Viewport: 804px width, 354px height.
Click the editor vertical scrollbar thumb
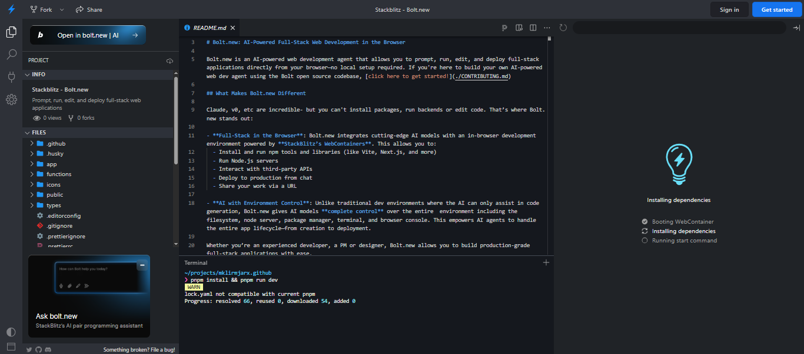[549, 39]
